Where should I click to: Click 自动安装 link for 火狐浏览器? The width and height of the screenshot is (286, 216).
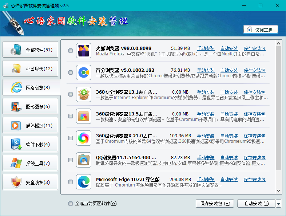click(229, 48)
